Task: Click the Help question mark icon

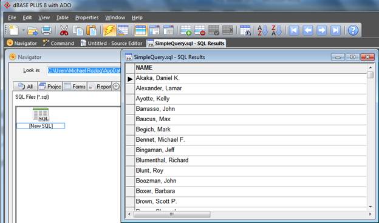Action: pyautogui.click(x=353, y=30)
